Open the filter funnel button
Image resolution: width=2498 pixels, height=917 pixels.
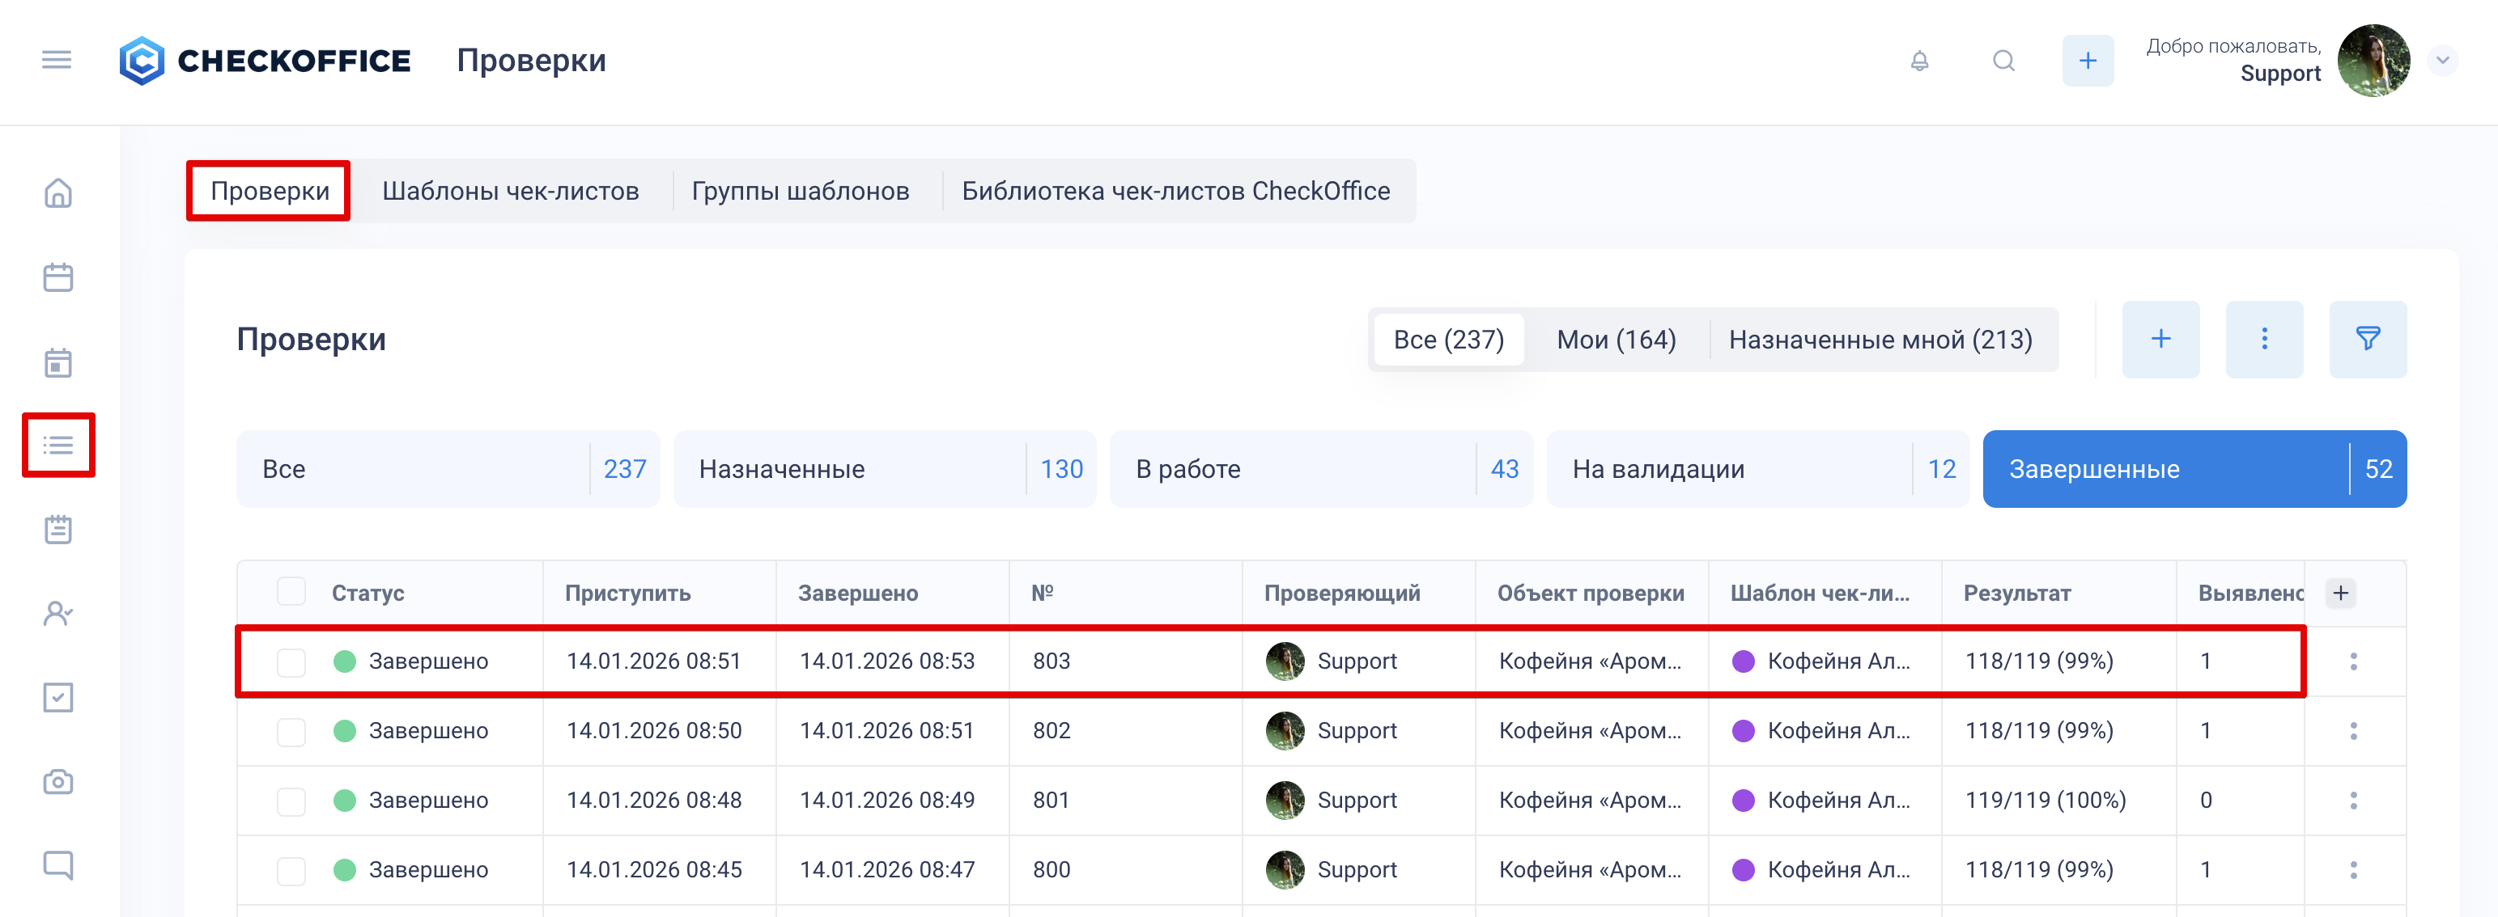pyautogui.click(x=2367, y=339)
